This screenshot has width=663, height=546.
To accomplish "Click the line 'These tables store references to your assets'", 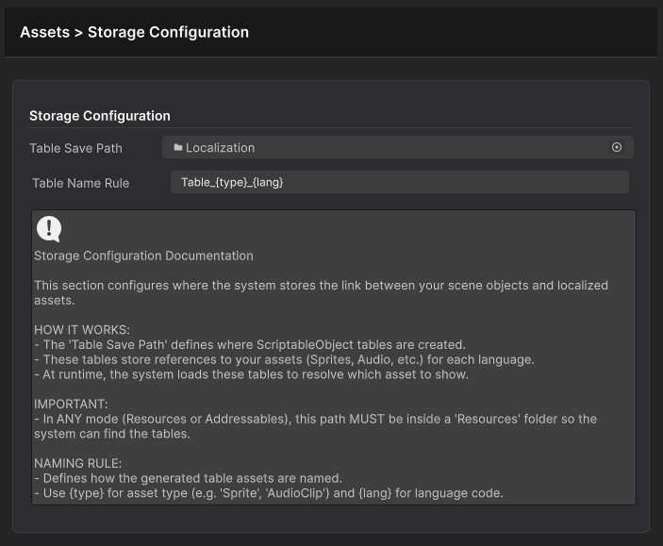I will pyautogui.click(x=284, y=359).
